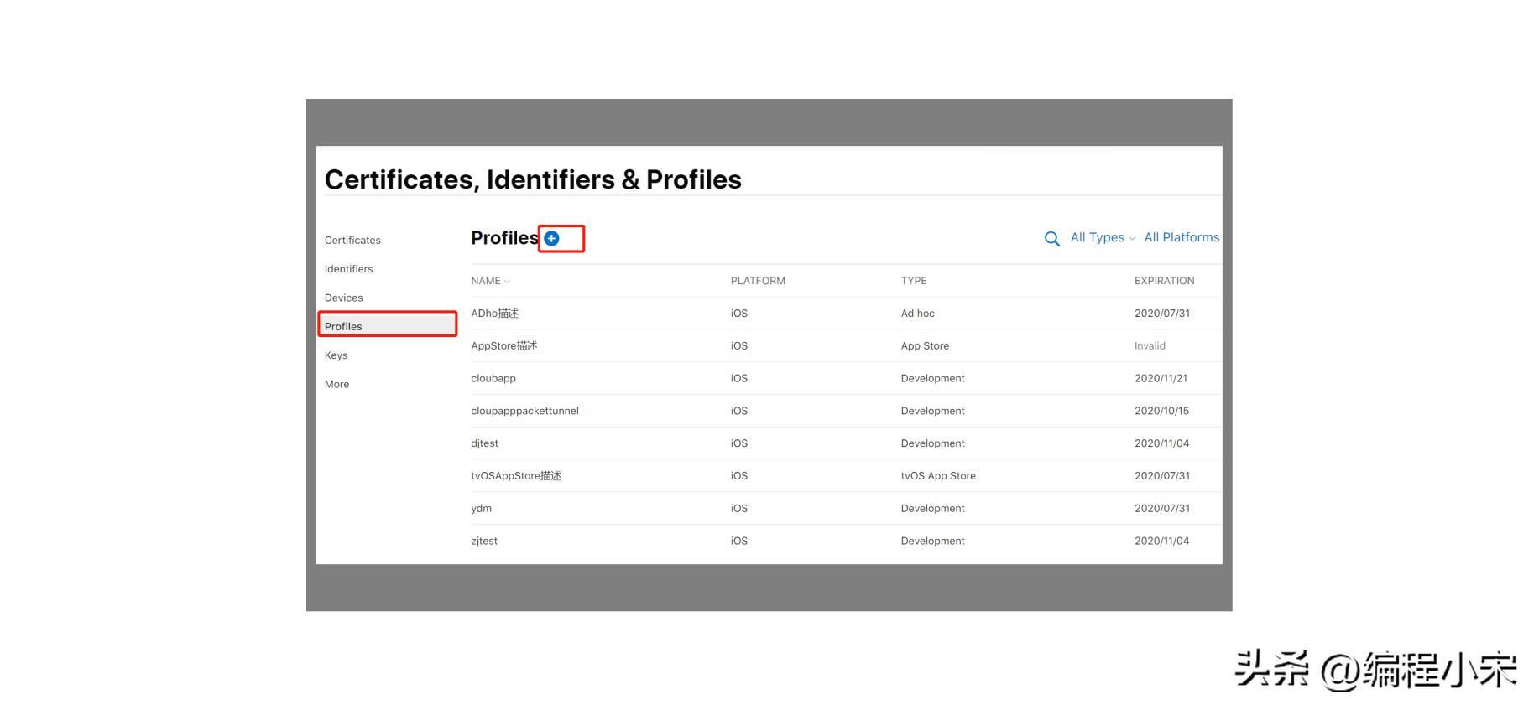This screenshot has width=1539, height=710.
Task: Open the All Platforms filter
Action: (x=1181, y=238)
